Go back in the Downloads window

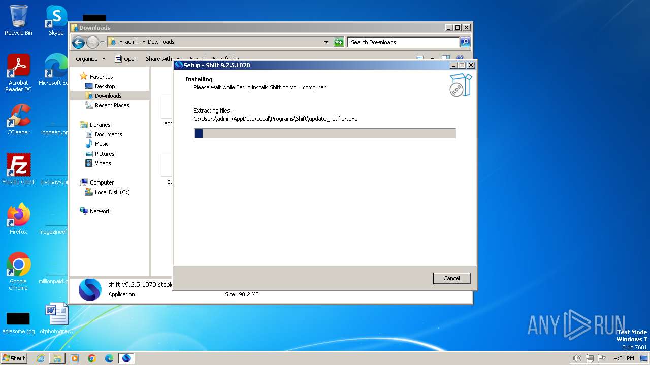78,42
